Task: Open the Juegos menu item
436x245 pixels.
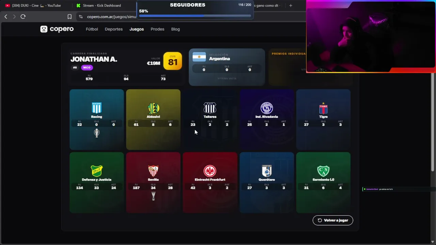Action: [x=137, y=29]
